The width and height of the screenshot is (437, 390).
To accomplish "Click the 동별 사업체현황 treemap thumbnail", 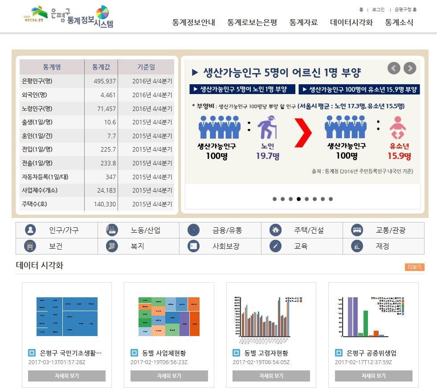I will [169, 317].
